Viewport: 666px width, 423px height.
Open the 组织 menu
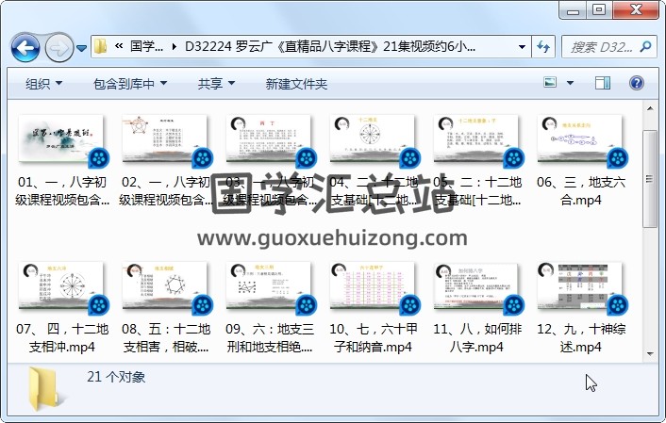click(x=43, y=84)
